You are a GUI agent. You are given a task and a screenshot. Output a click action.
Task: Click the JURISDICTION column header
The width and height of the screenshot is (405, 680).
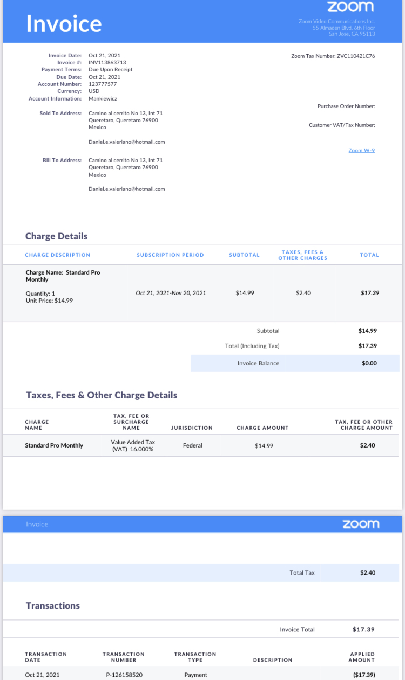(x=192, y=428)
